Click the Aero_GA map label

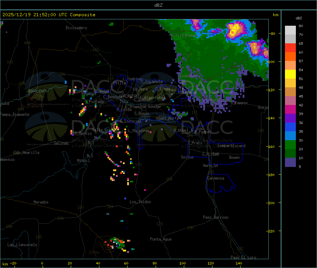click(x=211, y=166)
